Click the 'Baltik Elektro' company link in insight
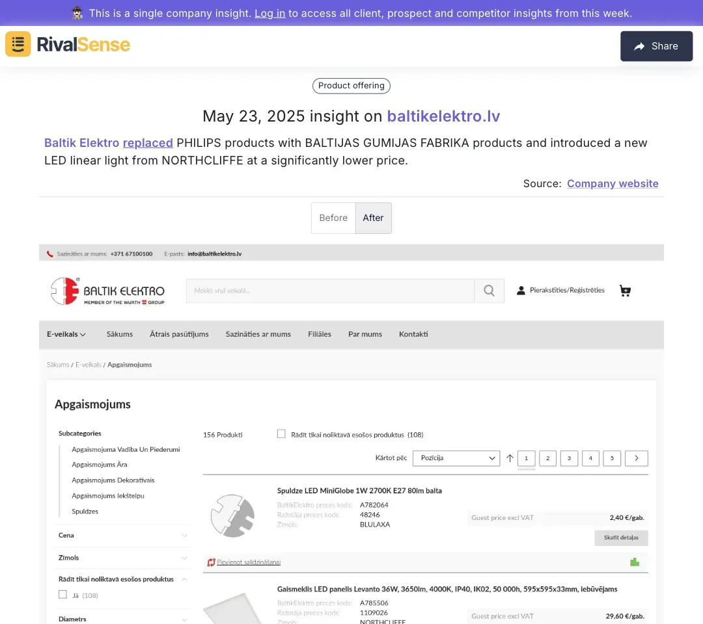This screenshot has height=624, width=703. (81, 143)
